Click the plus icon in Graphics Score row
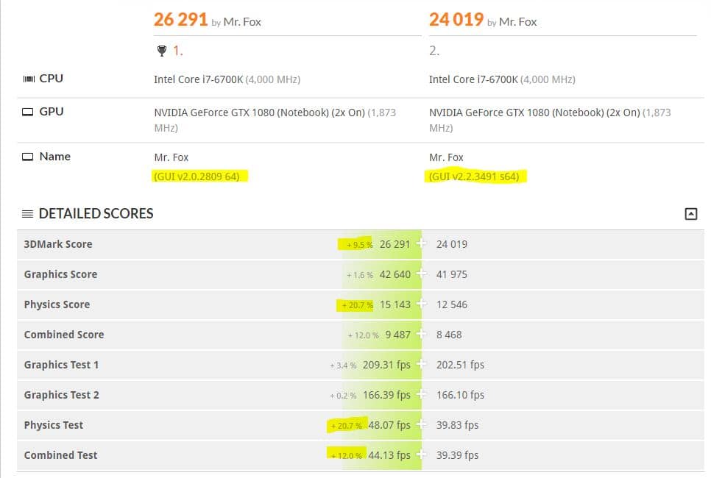 tap(421, 274)
